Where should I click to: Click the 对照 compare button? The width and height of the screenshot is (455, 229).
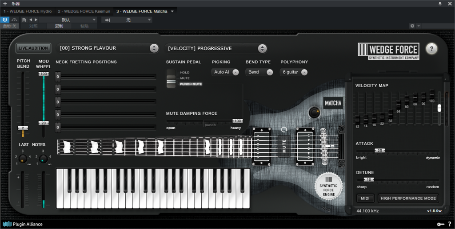pyautogui.click(x=33, y=26)
